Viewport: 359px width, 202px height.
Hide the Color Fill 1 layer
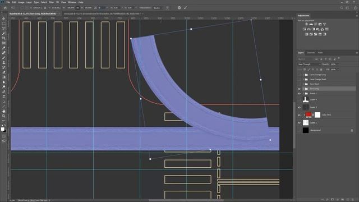point(299,115)
